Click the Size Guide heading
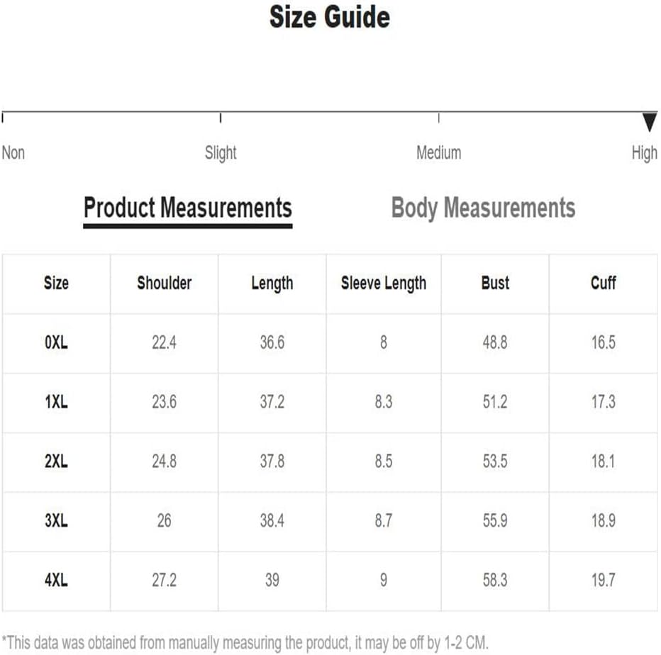 coord(330,17)
